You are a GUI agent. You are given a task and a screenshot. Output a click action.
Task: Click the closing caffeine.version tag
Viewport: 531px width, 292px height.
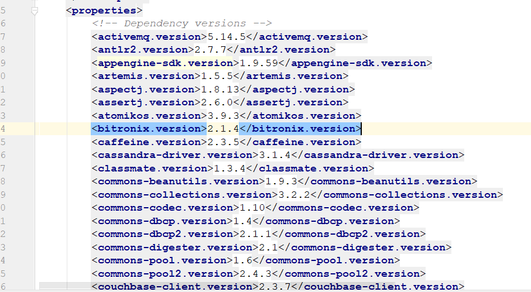click(x=300, y=142)
